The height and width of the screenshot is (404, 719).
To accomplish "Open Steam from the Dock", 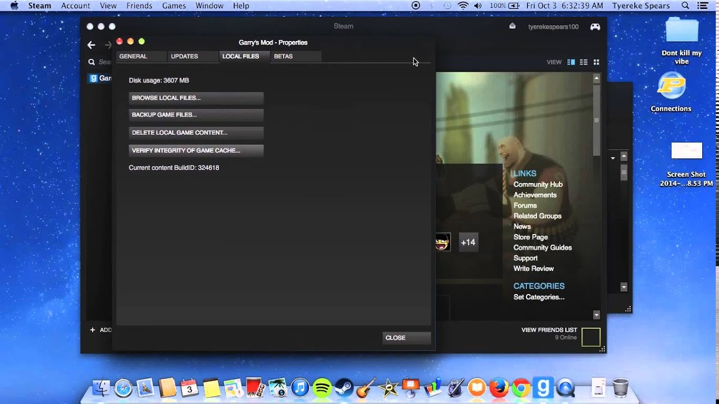I will click(x=344, y=388).
